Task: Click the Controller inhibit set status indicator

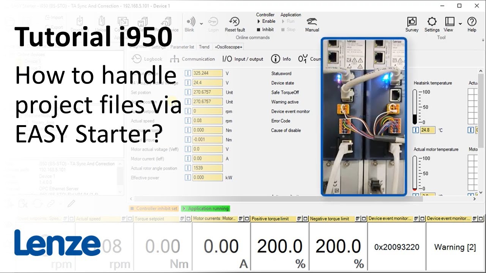Action: 154,209
